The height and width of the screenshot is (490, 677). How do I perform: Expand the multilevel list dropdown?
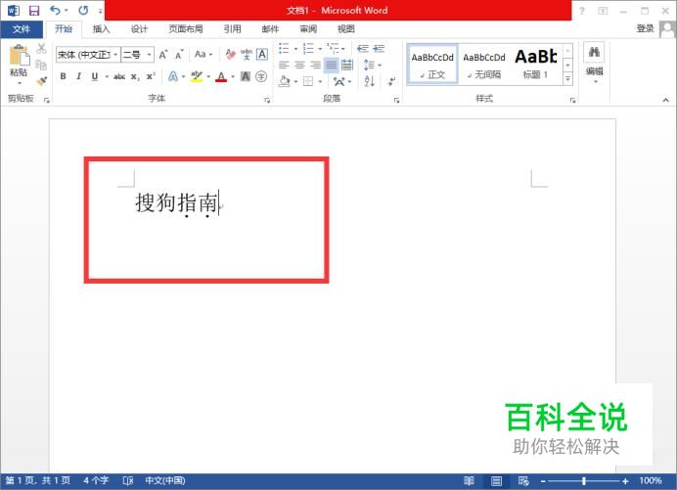pos(342,49)
